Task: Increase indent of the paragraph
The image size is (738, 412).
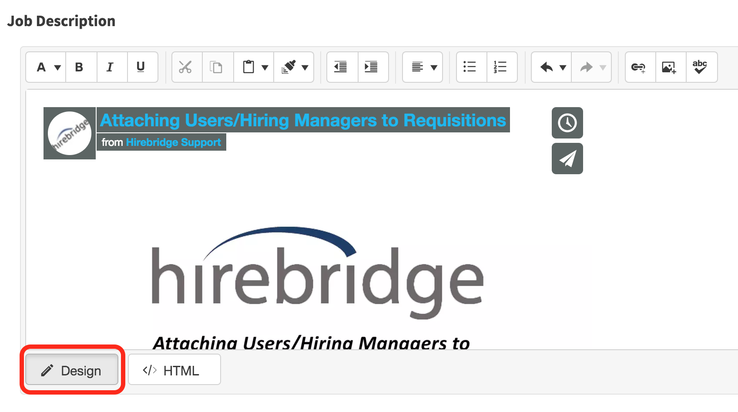Action: click(371, 67)
